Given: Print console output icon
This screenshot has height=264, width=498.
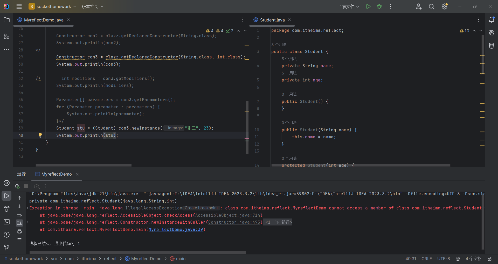Looking at the screenshot, I should [19, 231].
